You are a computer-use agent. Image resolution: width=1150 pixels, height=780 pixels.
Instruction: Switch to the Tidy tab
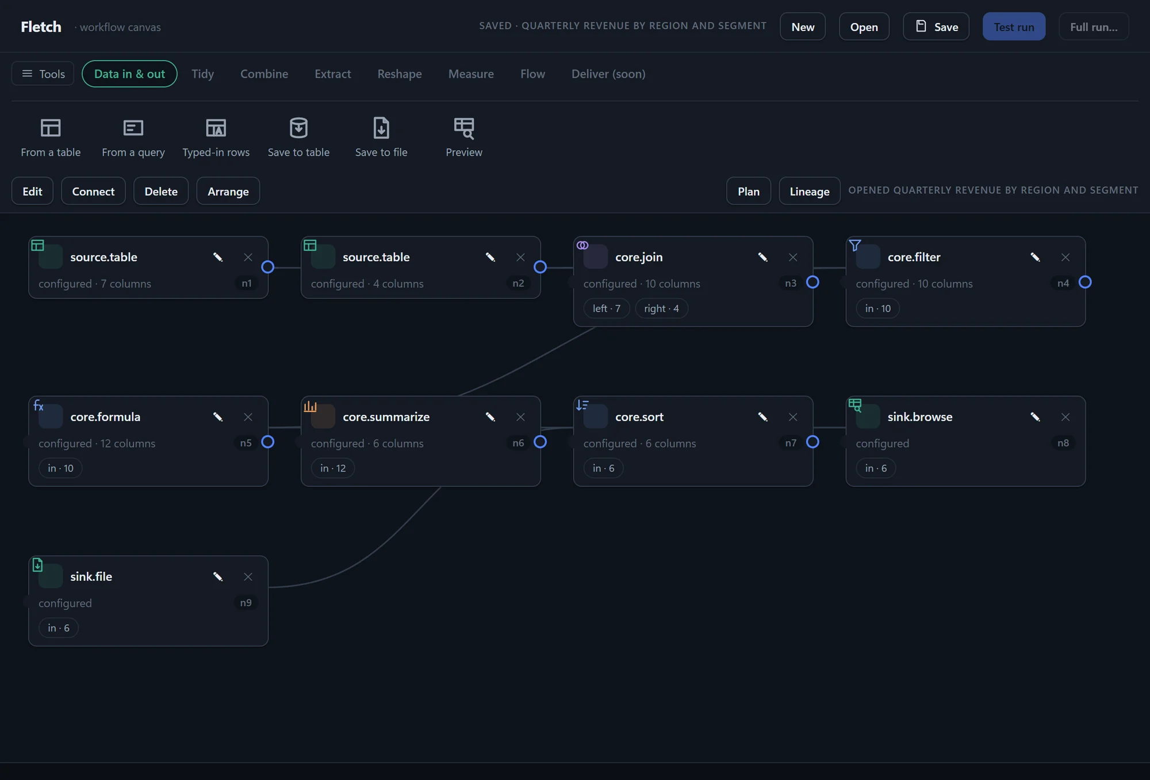click(202, 74)
